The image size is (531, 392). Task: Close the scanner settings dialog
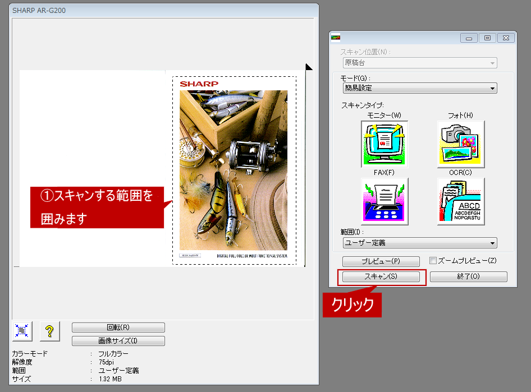coord(506,38)
